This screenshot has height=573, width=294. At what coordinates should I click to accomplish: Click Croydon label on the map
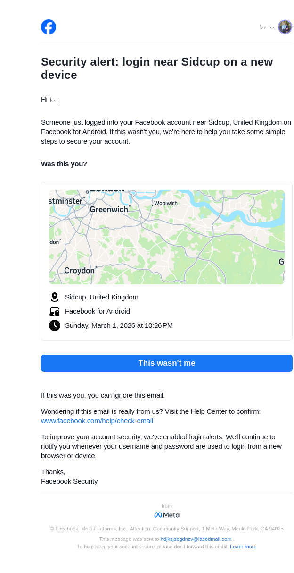pos(79,271)
